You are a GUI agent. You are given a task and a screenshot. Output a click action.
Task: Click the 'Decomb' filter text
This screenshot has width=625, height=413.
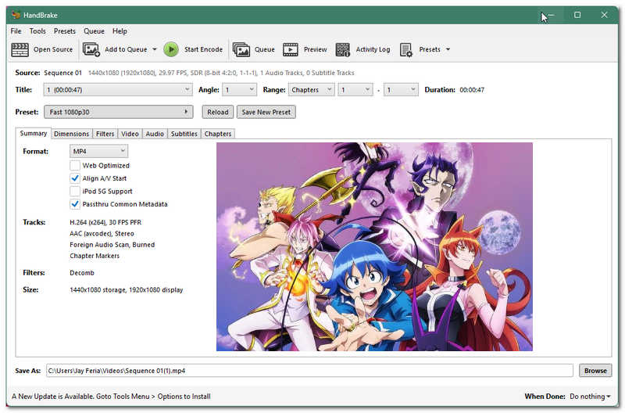point(82,273)
